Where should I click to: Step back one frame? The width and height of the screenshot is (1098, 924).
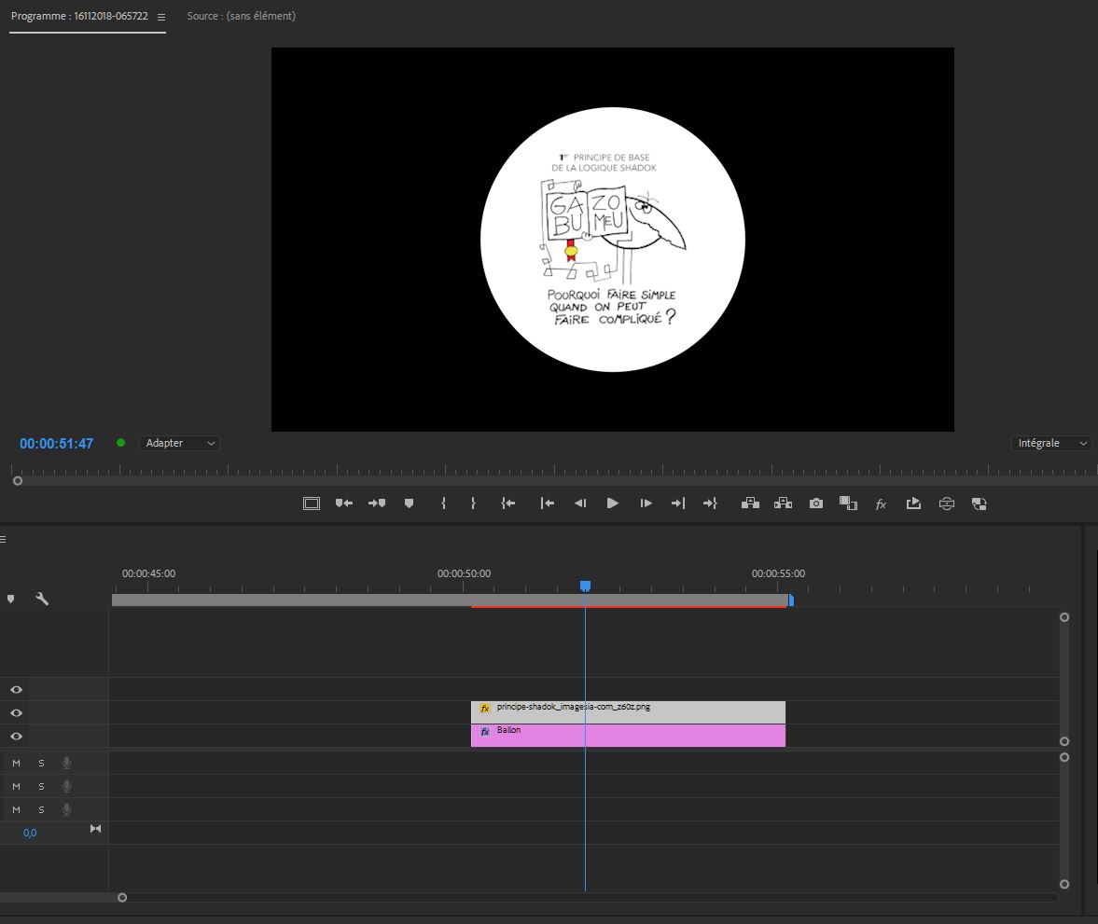[x=580, y=503]
